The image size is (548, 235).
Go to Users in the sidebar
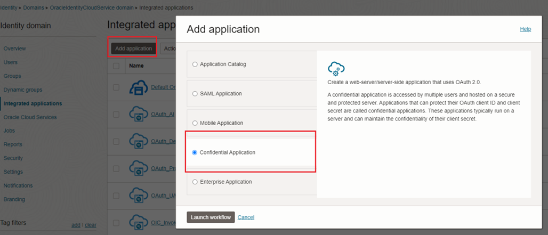(11, 62)
